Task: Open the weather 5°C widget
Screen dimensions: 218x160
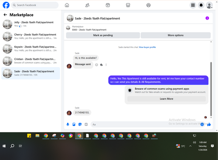Action: 181,146
